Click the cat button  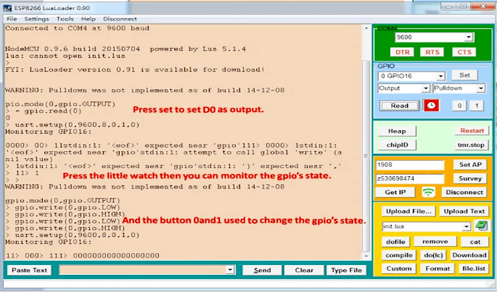tap(475, 242)
